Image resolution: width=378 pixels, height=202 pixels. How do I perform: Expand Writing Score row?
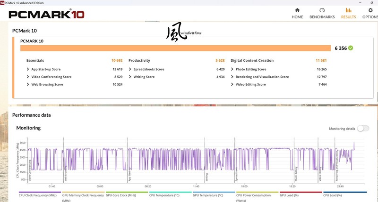pos(130,77)
